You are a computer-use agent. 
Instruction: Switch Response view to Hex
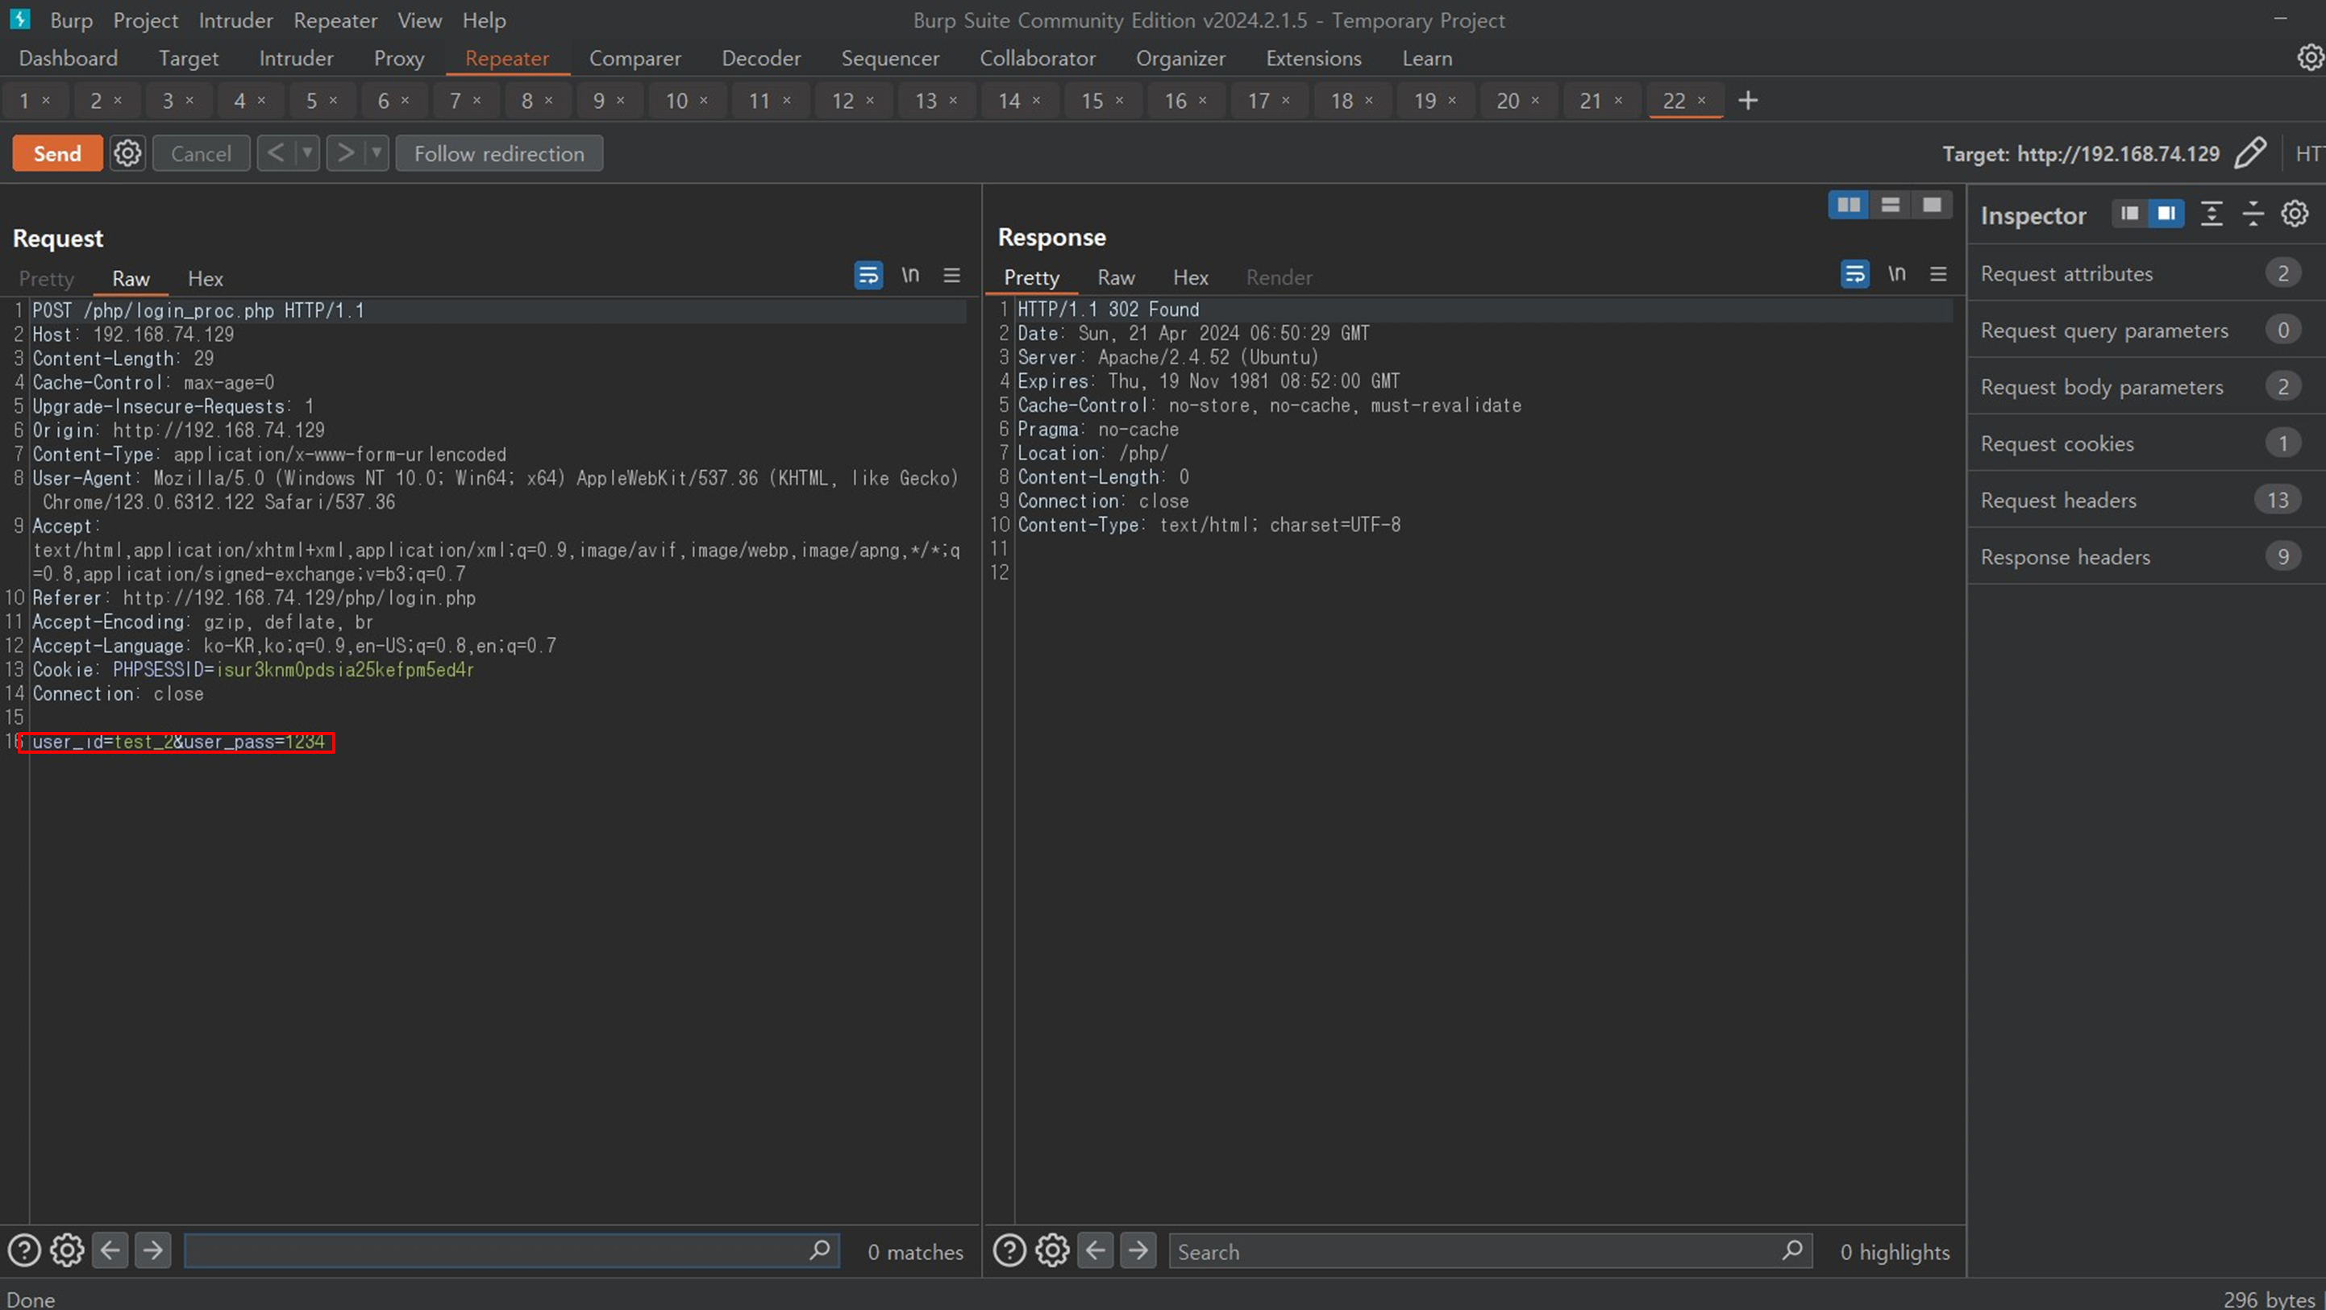point(1190,277)
